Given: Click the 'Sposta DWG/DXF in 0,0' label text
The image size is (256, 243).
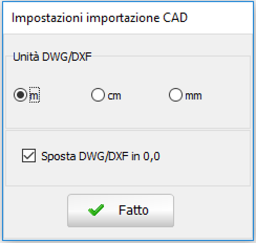Looking at the screenshot, I should coord(100,156).
